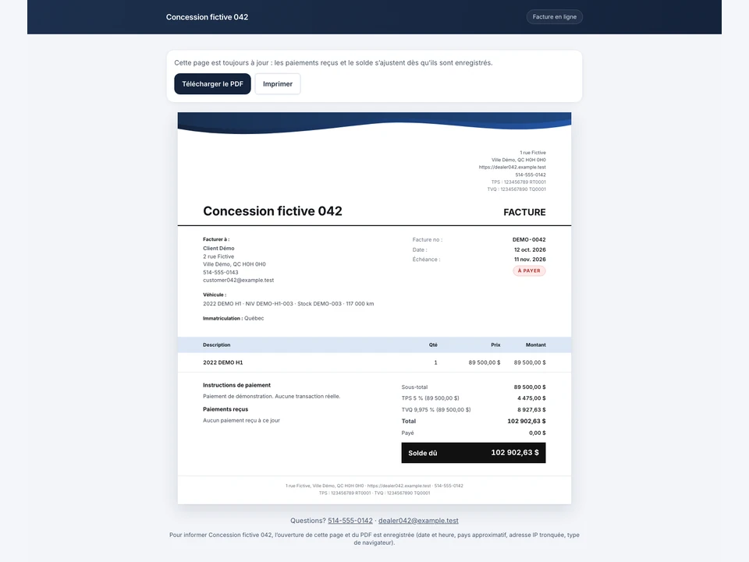Click the Instructions de paiement heading

click(236, 385)
